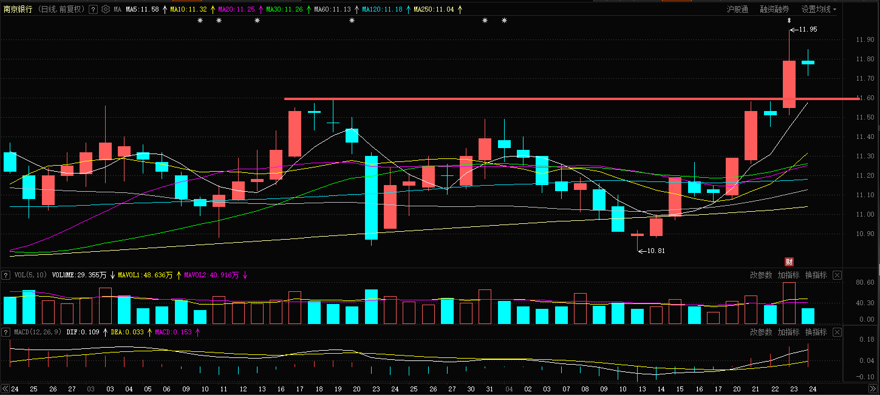Click the first star event marker at top
Image resolution: width=880 pixels, height=395 pixels.
[x=200, y=21]
